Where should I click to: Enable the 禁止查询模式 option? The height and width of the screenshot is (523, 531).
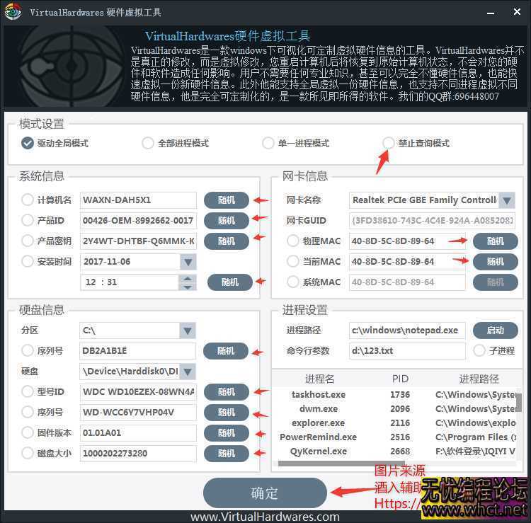click(388, 143)
